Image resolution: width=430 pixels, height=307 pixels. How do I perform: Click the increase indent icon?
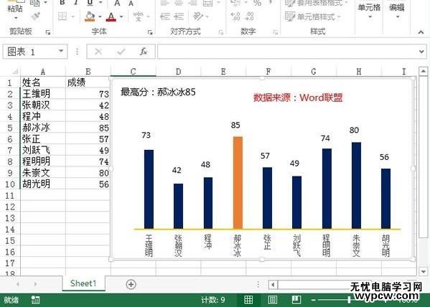tap(179, 16)
